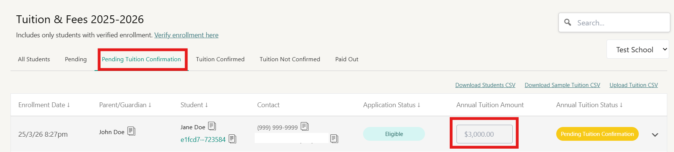This screenshot has width=674, height=152.
Task: Sort by Enrollment Date column
Action: click(44, 105)
